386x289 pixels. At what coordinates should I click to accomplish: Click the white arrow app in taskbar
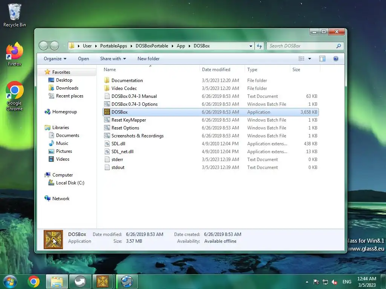80,281
